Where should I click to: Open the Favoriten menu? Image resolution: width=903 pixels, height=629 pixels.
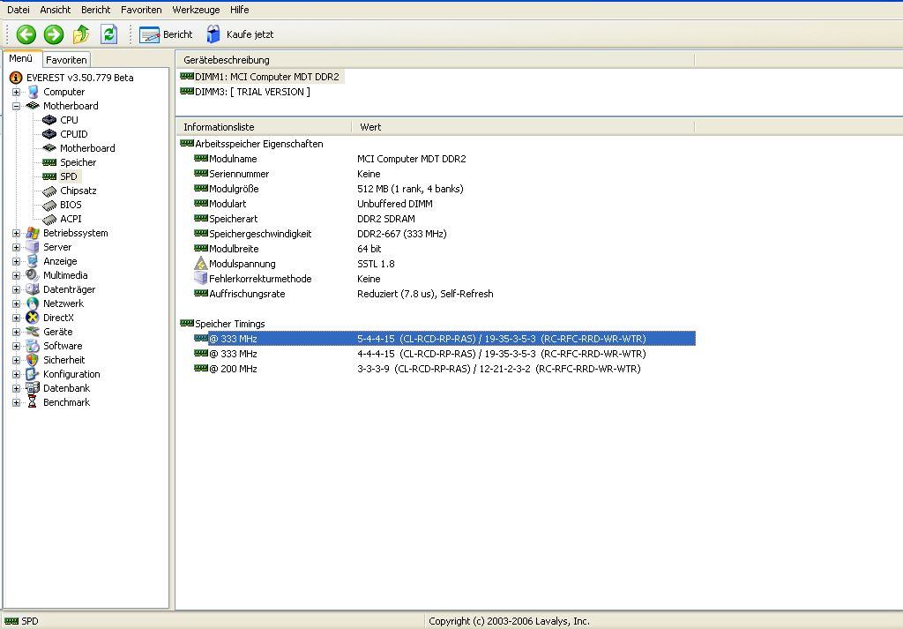[141, 10]
